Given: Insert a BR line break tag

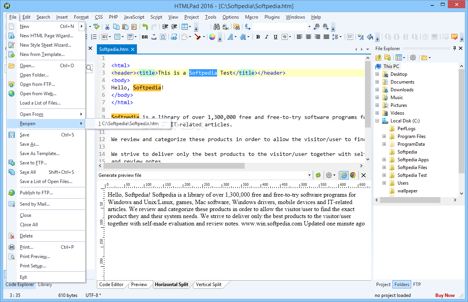Looking at the screenshot, I should tap(145, 37).
